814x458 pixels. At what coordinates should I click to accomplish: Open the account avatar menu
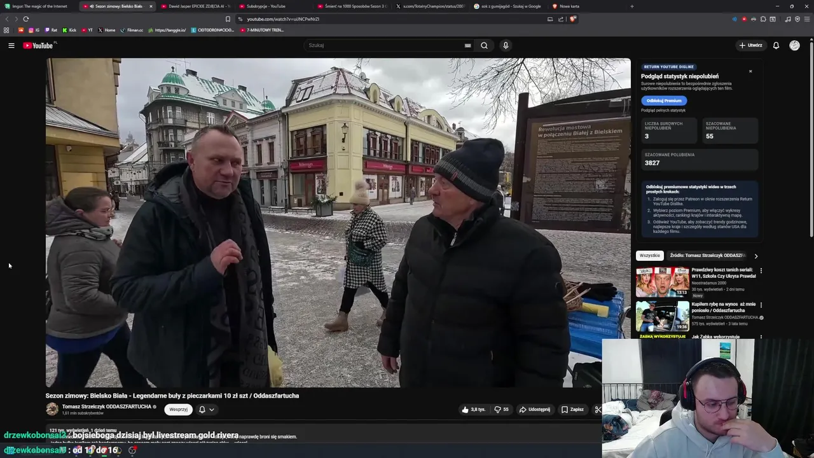794,45
